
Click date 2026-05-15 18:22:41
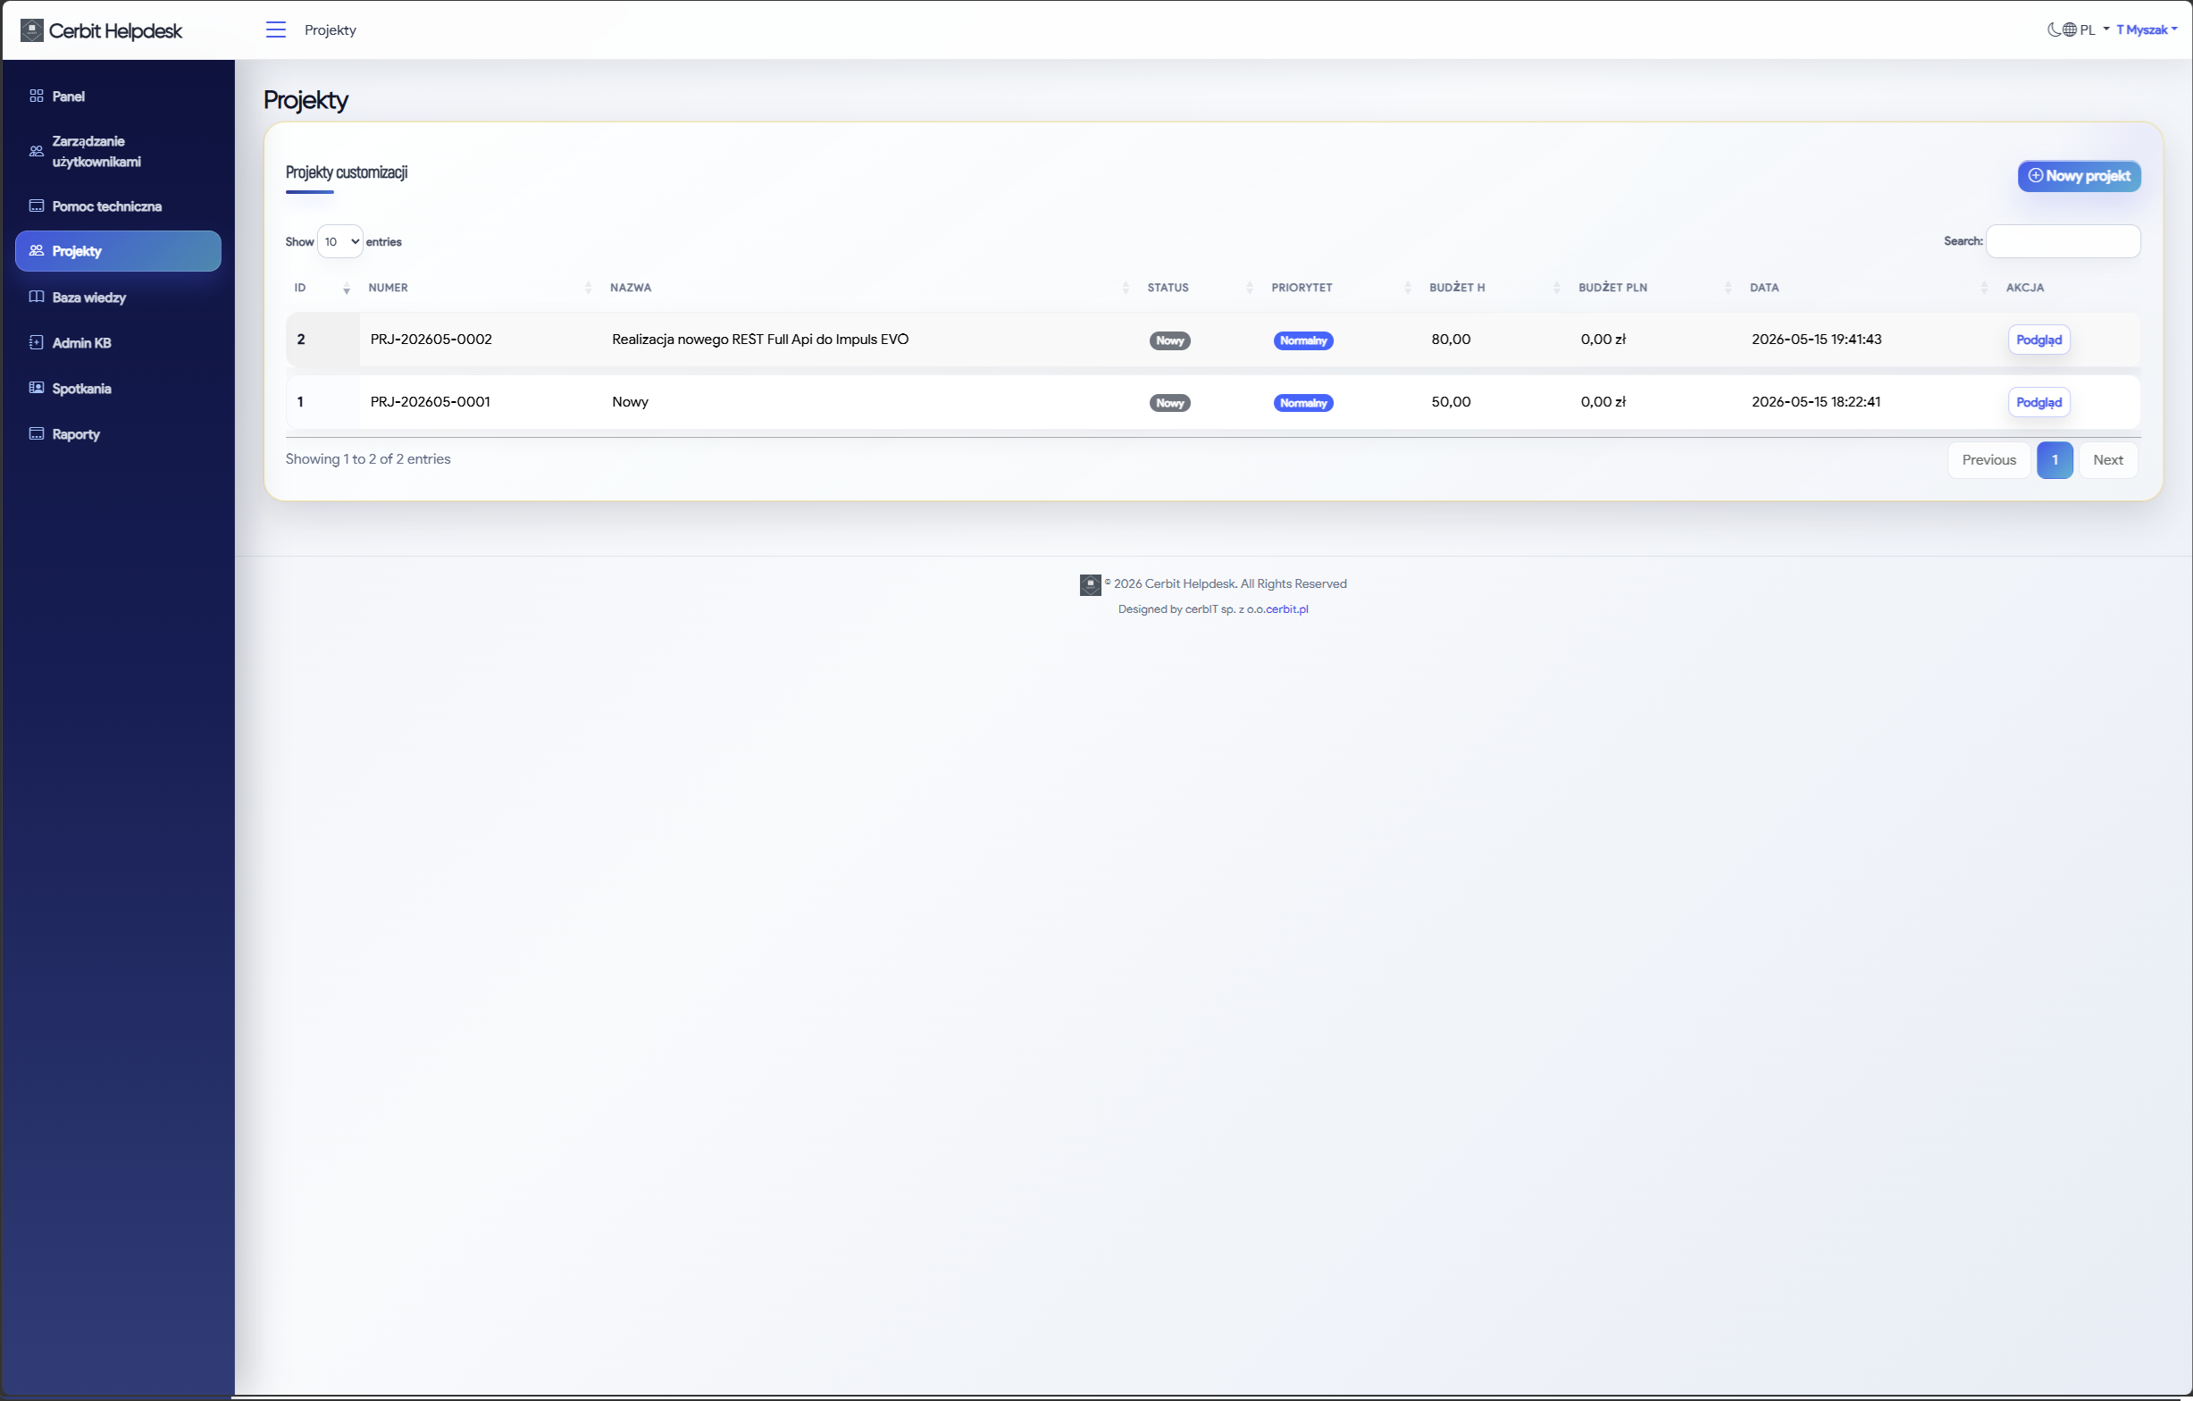[x=1815, y=402]
